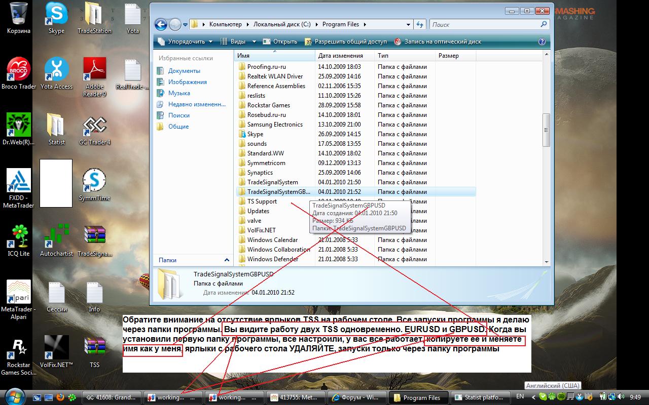Click the 9:49 taskbar clock

[635, 397]
